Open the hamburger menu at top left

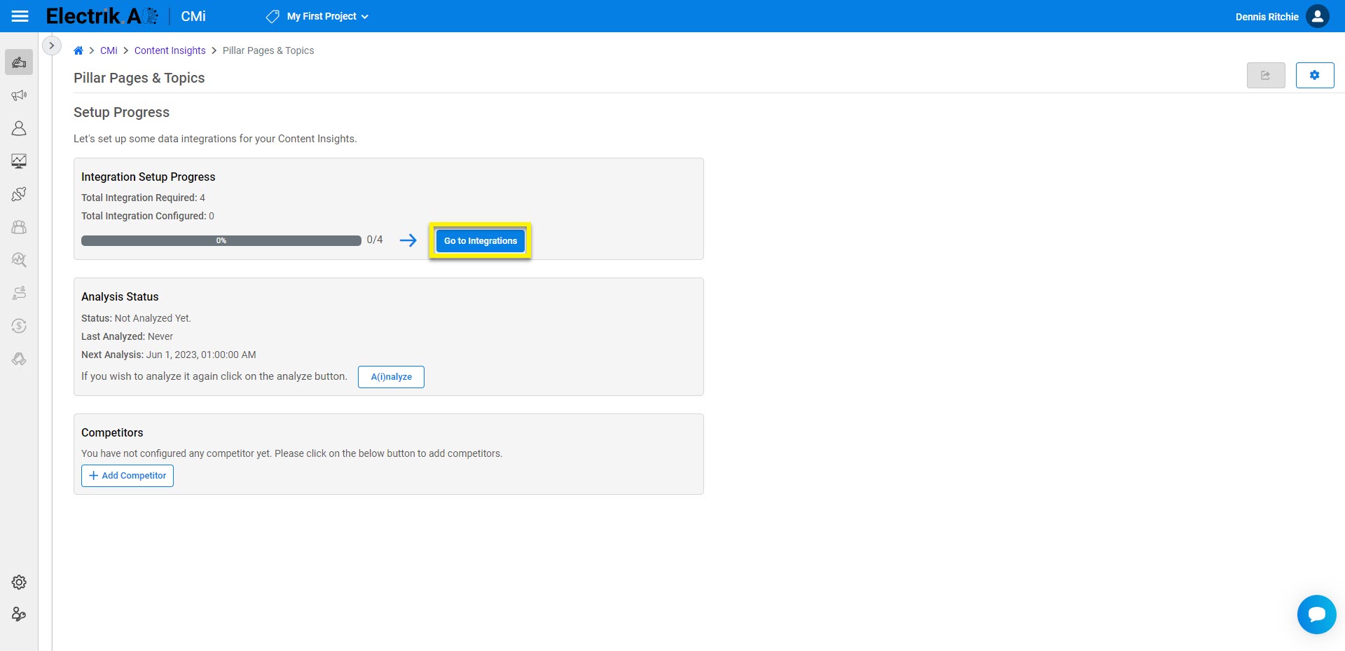(x=20, y=15)
